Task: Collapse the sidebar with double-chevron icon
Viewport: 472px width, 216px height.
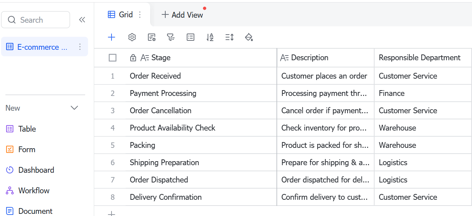Action: tap(82, 20)
